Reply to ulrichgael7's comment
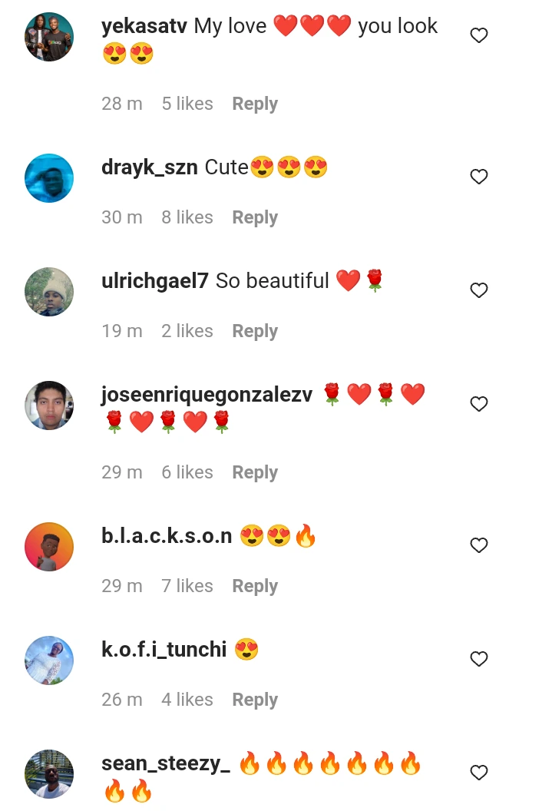The height and width of the screenshot is (811, 552). tap(255, 331)
